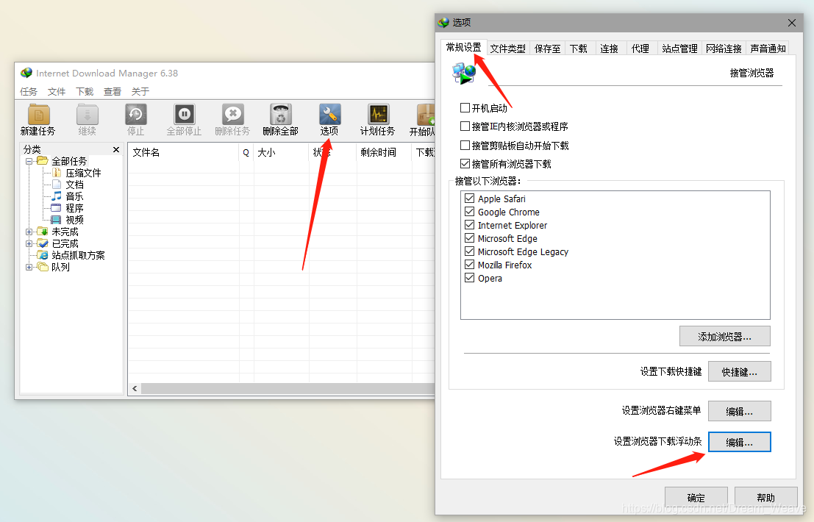Open the 文件 menu

click(57, 91)
